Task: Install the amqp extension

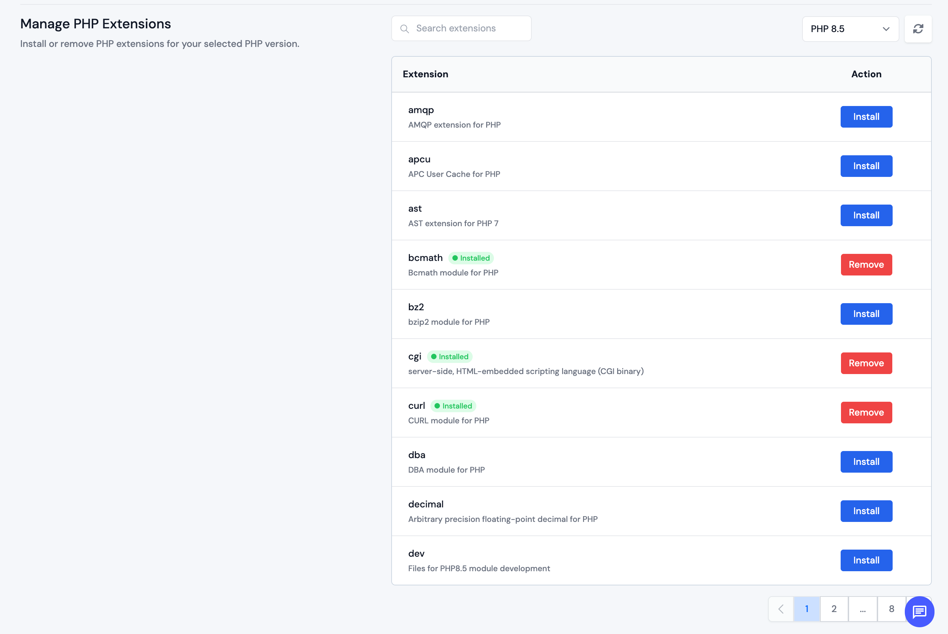Action: [866, 117]
